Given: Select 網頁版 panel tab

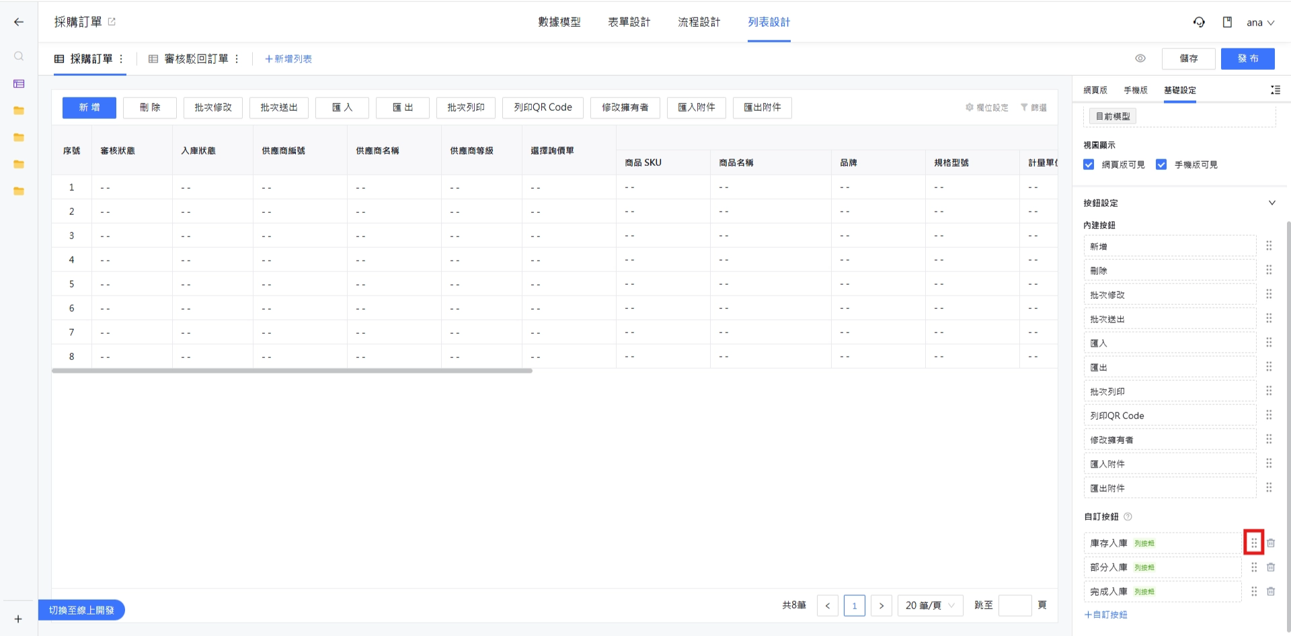Looking at the screenshot, I should coord(1095,90).
